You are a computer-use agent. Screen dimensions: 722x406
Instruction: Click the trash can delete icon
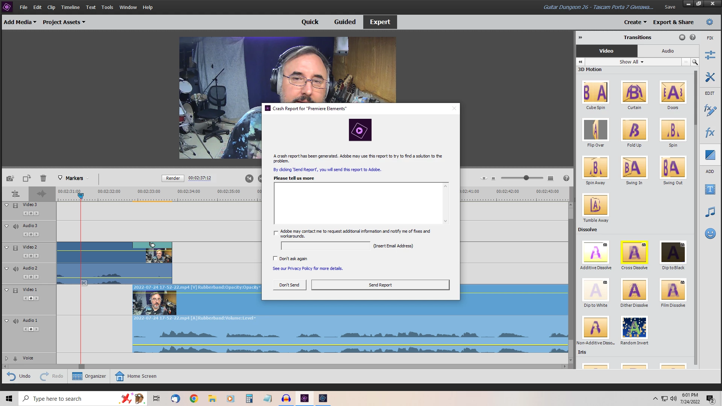(x=43, y=178)
